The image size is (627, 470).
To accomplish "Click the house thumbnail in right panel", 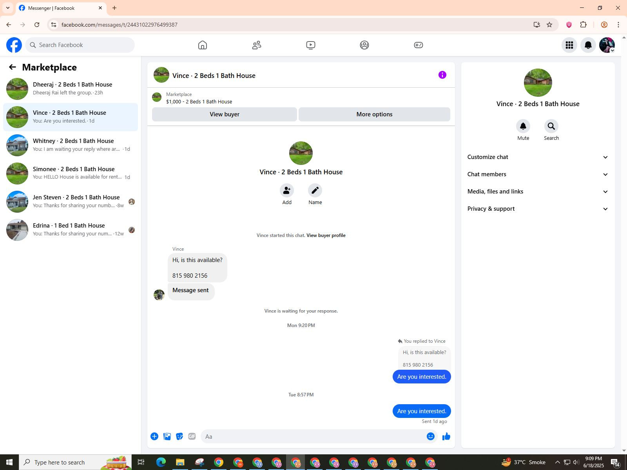I will pos(538,83).
